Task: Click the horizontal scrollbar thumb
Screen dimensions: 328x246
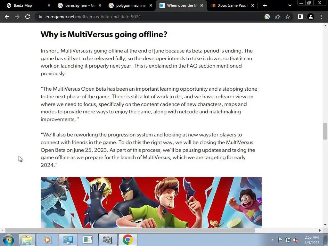Action: click(130, 230)
